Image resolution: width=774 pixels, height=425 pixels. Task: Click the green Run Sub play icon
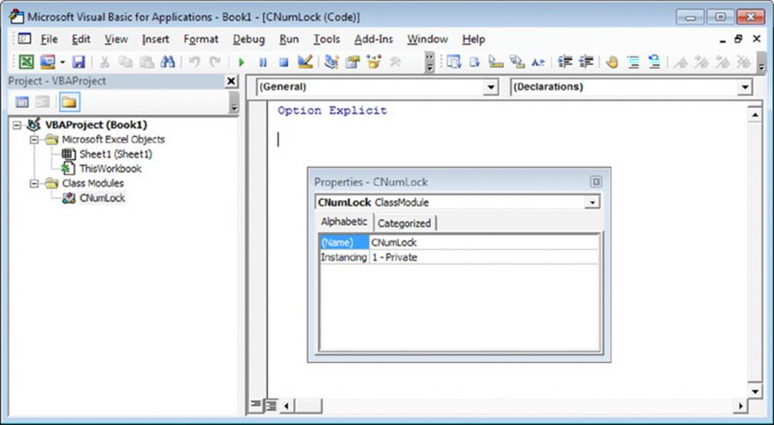(x=241, y=62)
